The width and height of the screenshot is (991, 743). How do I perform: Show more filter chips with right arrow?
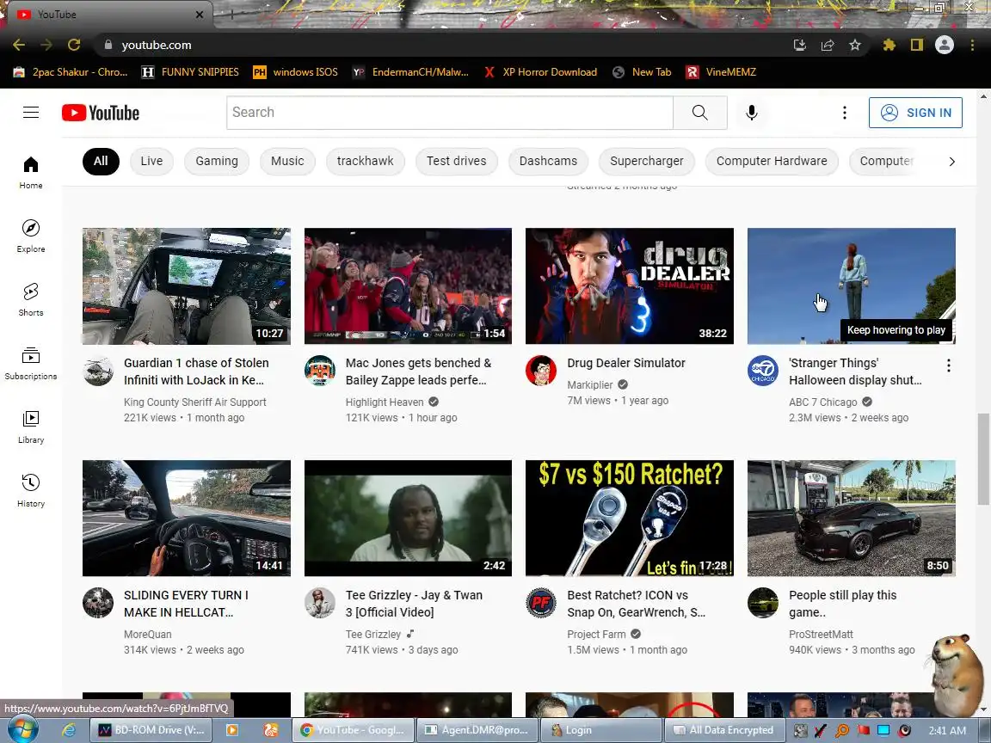951,162
